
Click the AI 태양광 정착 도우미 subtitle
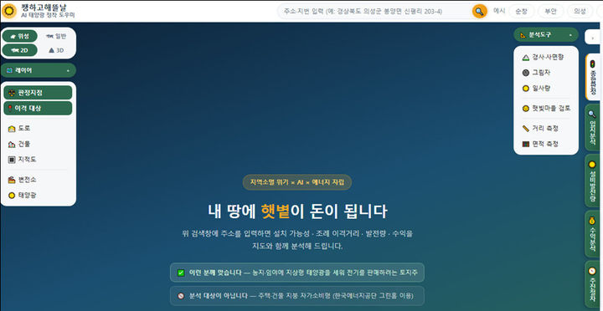48,15
